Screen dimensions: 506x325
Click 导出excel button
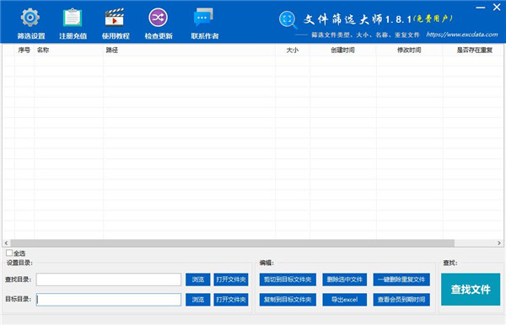click(345, 300)
